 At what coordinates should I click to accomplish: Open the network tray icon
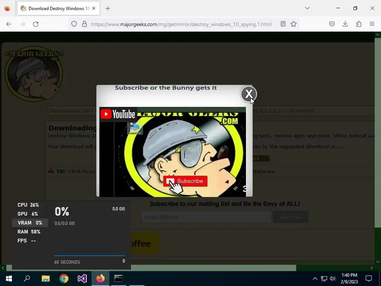(324, 279)
